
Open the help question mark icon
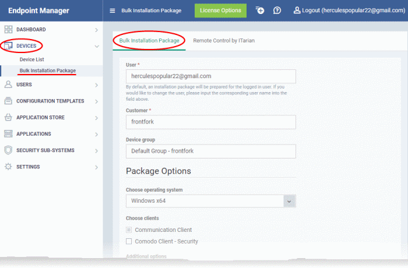[x=277, y=10]
